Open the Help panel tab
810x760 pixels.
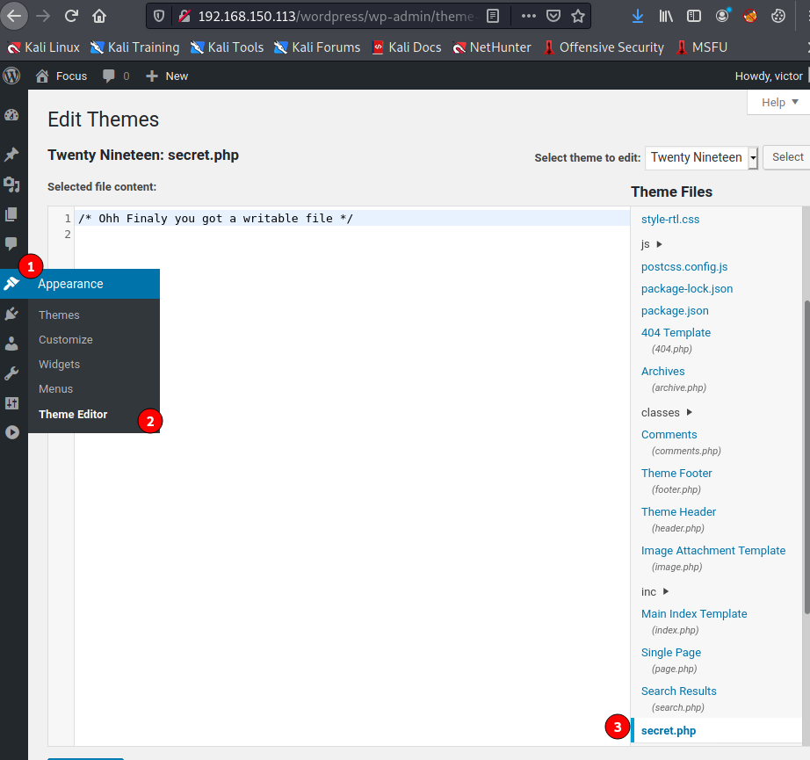pos(779,103)
